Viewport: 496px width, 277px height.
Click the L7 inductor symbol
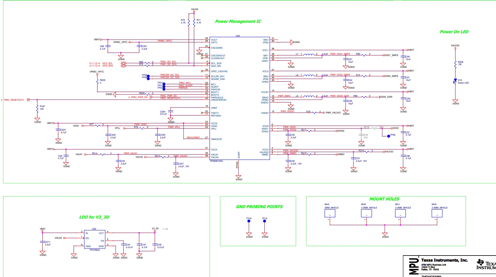point(309,54)
